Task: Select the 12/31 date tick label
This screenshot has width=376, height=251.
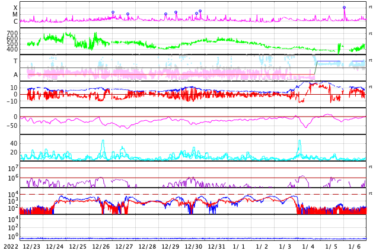Action: click(x=216, y=246)
